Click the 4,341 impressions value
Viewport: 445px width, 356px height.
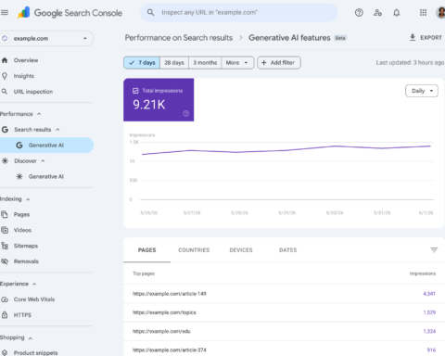[x=429, y=294]
